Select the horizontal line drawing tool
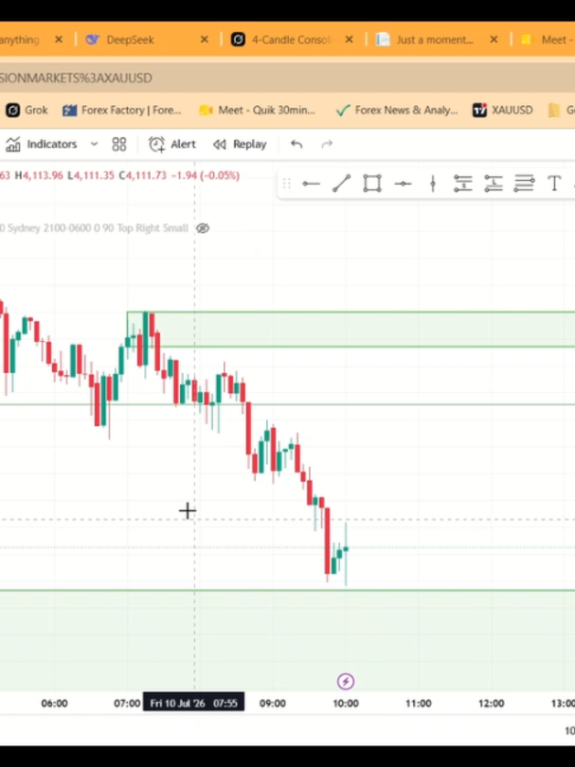 point(403,184)
